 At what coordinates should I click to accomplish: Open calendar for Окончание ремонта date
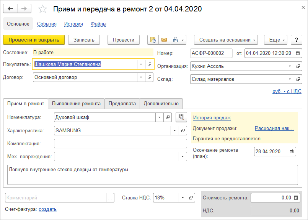(292, 151)
